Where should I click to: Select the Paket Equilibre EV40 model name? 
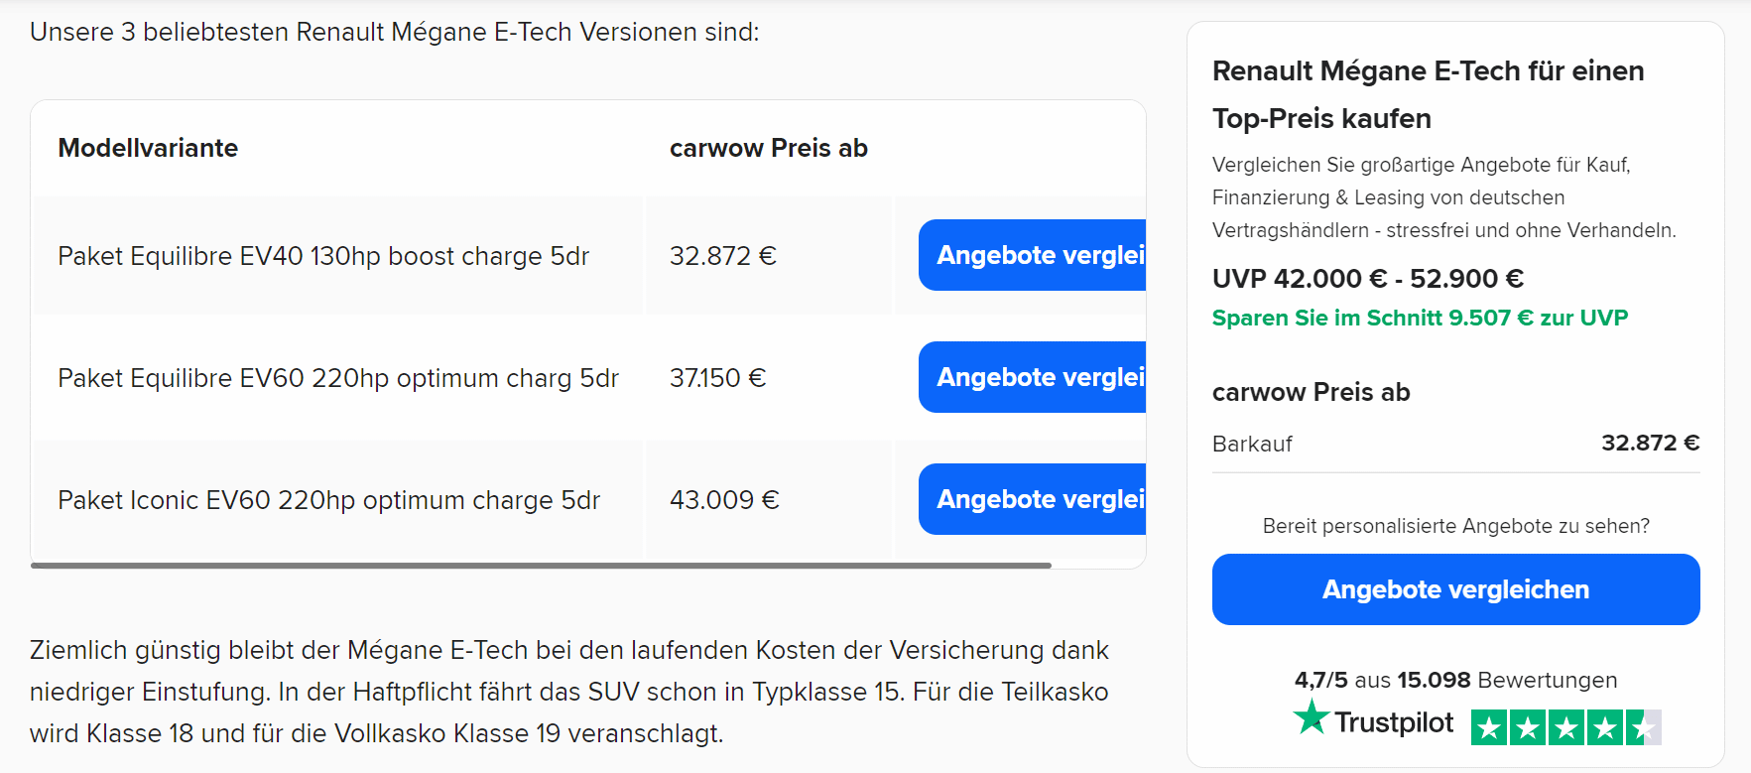pyautogui.click(x=323, y=256)
